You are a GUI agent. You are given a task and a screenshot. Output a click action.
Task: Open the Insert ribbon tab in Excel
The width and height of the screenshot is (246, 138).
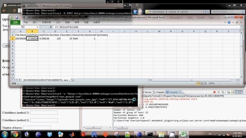coord(35,22)
